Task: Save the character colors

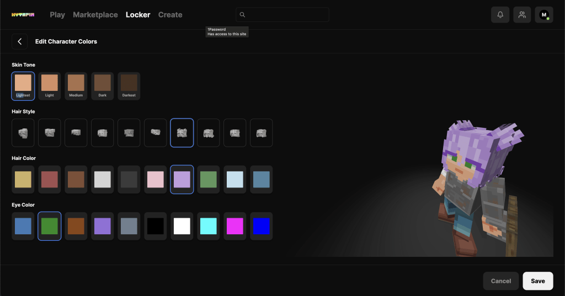Action: click(538, 281)
